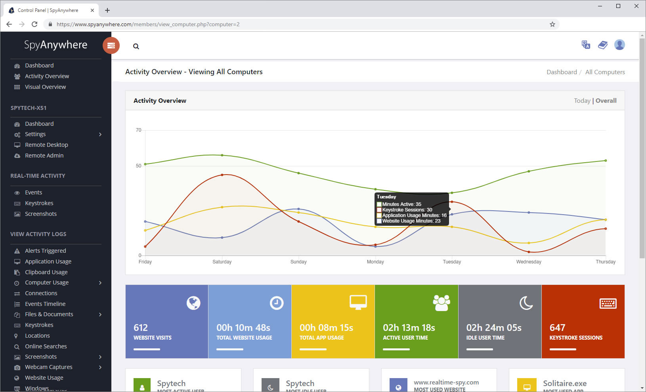
Task: Switch chart to Overall view
Action: tap(606, 101)
